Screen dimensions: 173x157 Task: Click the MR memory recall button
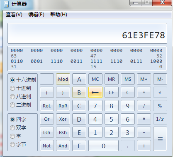point(112,79)
